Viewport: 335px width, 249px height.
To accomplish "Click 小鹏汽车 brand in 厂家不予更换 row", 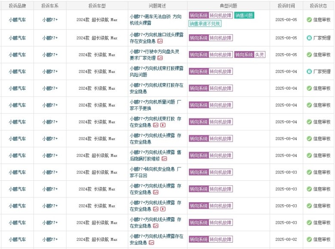I will (x=17, y=105).
